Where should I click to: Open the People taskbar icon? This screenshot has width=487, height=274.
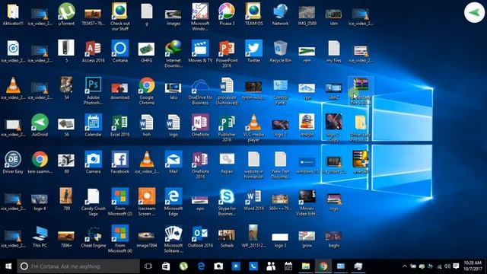point(271,266)
